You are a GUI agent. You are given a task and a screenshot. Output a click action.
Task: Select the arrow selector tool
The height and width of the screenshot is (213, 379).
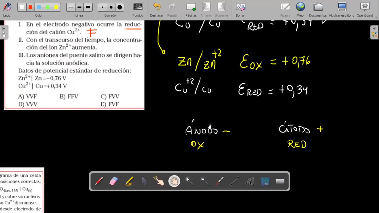click(144, 181)
